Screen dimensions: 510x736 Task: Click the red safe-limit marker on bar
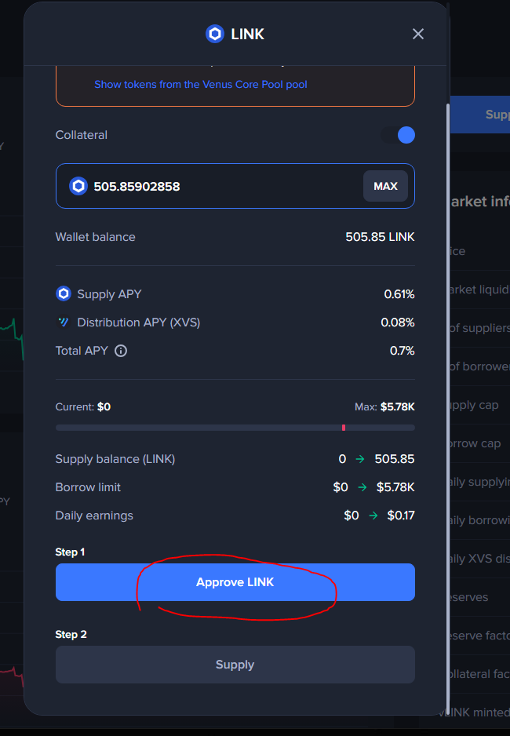click(344, 428)
